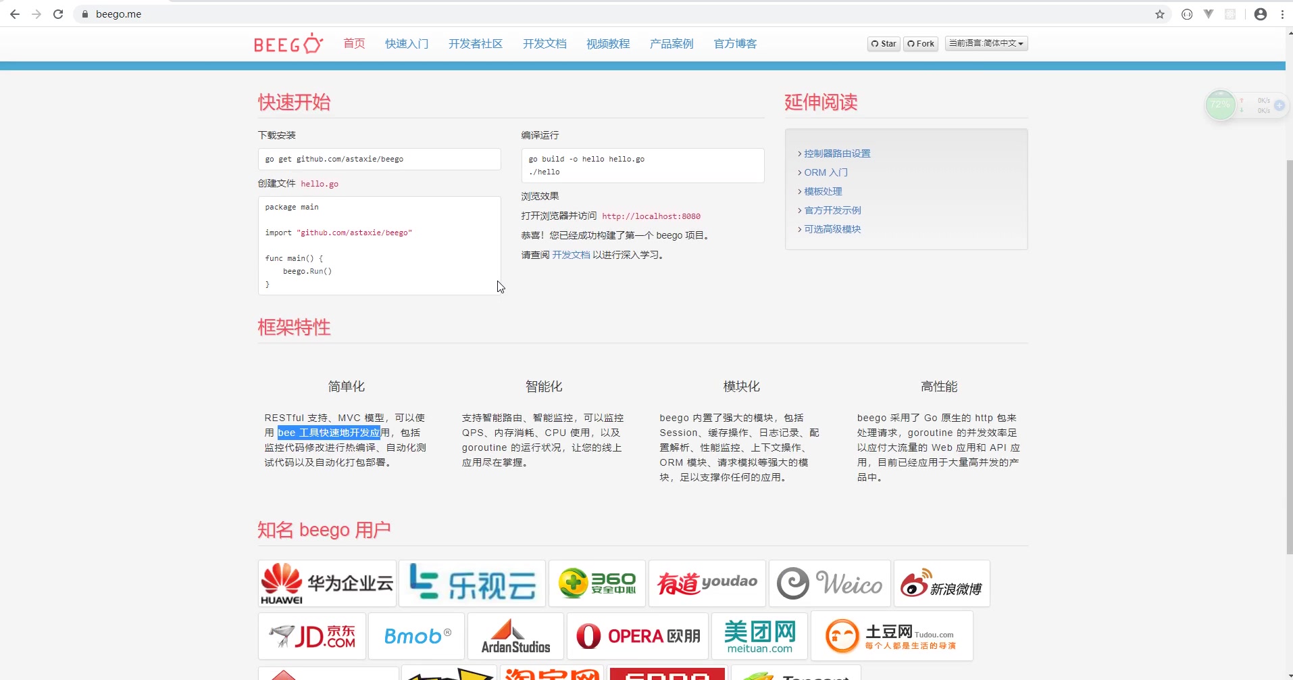Open the 可选高级模块 link
The image size is (1293, 680).
[x=832, y=229]
